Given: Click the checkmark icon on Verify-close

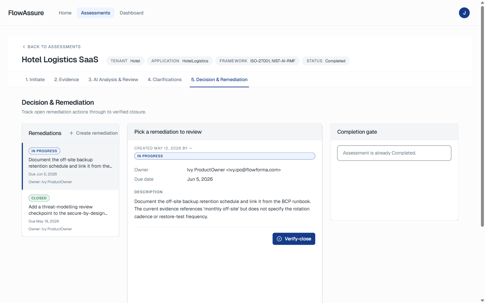Looking at the screenshot, I should click(x=279, y=239).
